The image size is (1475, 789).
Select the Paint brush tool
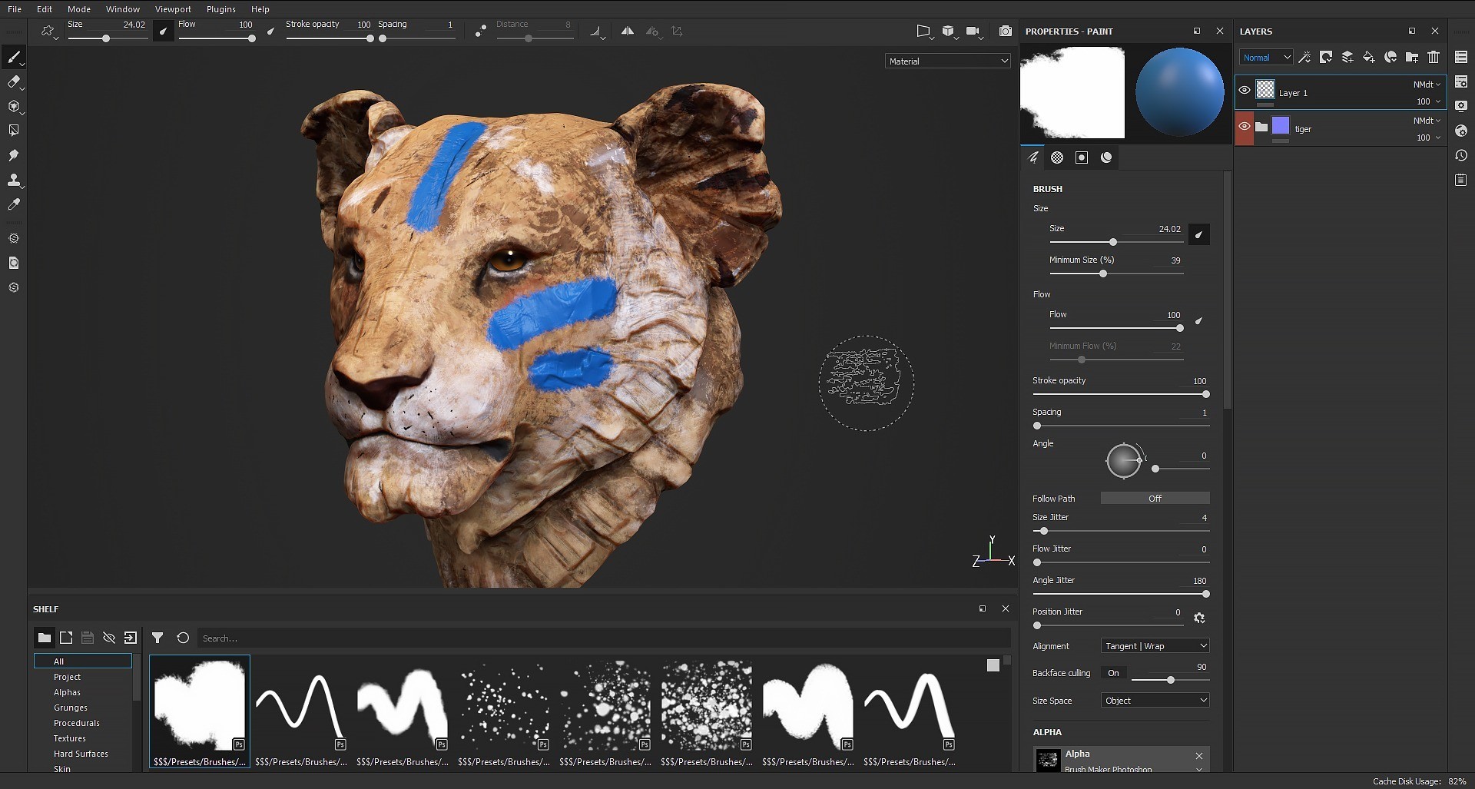tap(15, 58)
